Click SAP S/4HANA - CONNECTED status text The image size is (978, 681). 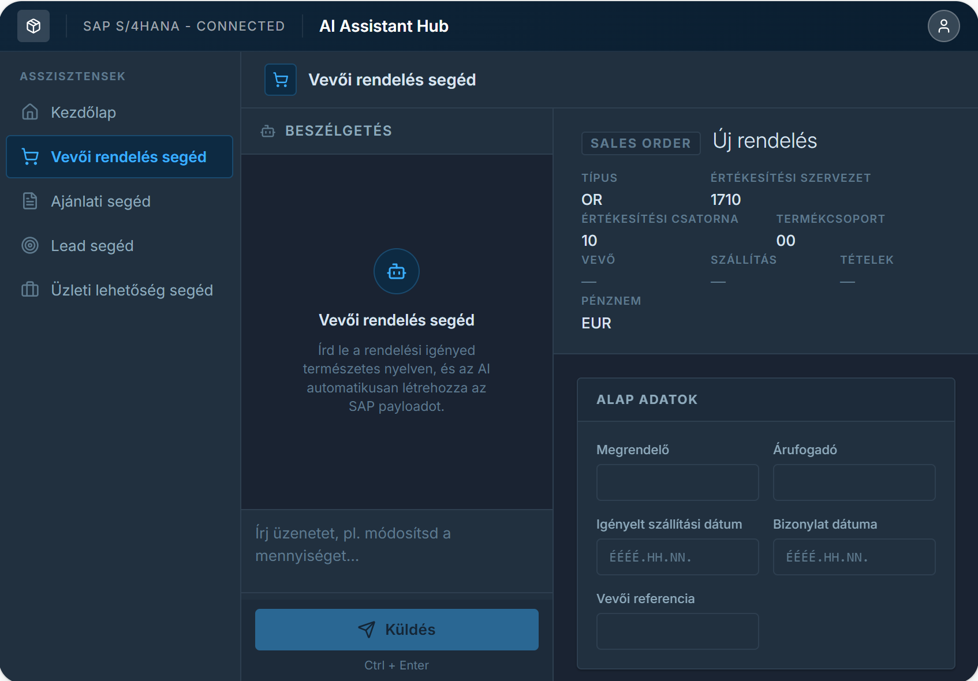[184, 26]
